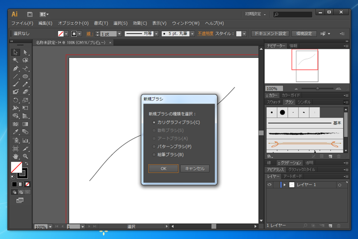This screenshot has width=358, height=239.
Task: Click the 線 stroke link label
Action: (x=89, y=34)
